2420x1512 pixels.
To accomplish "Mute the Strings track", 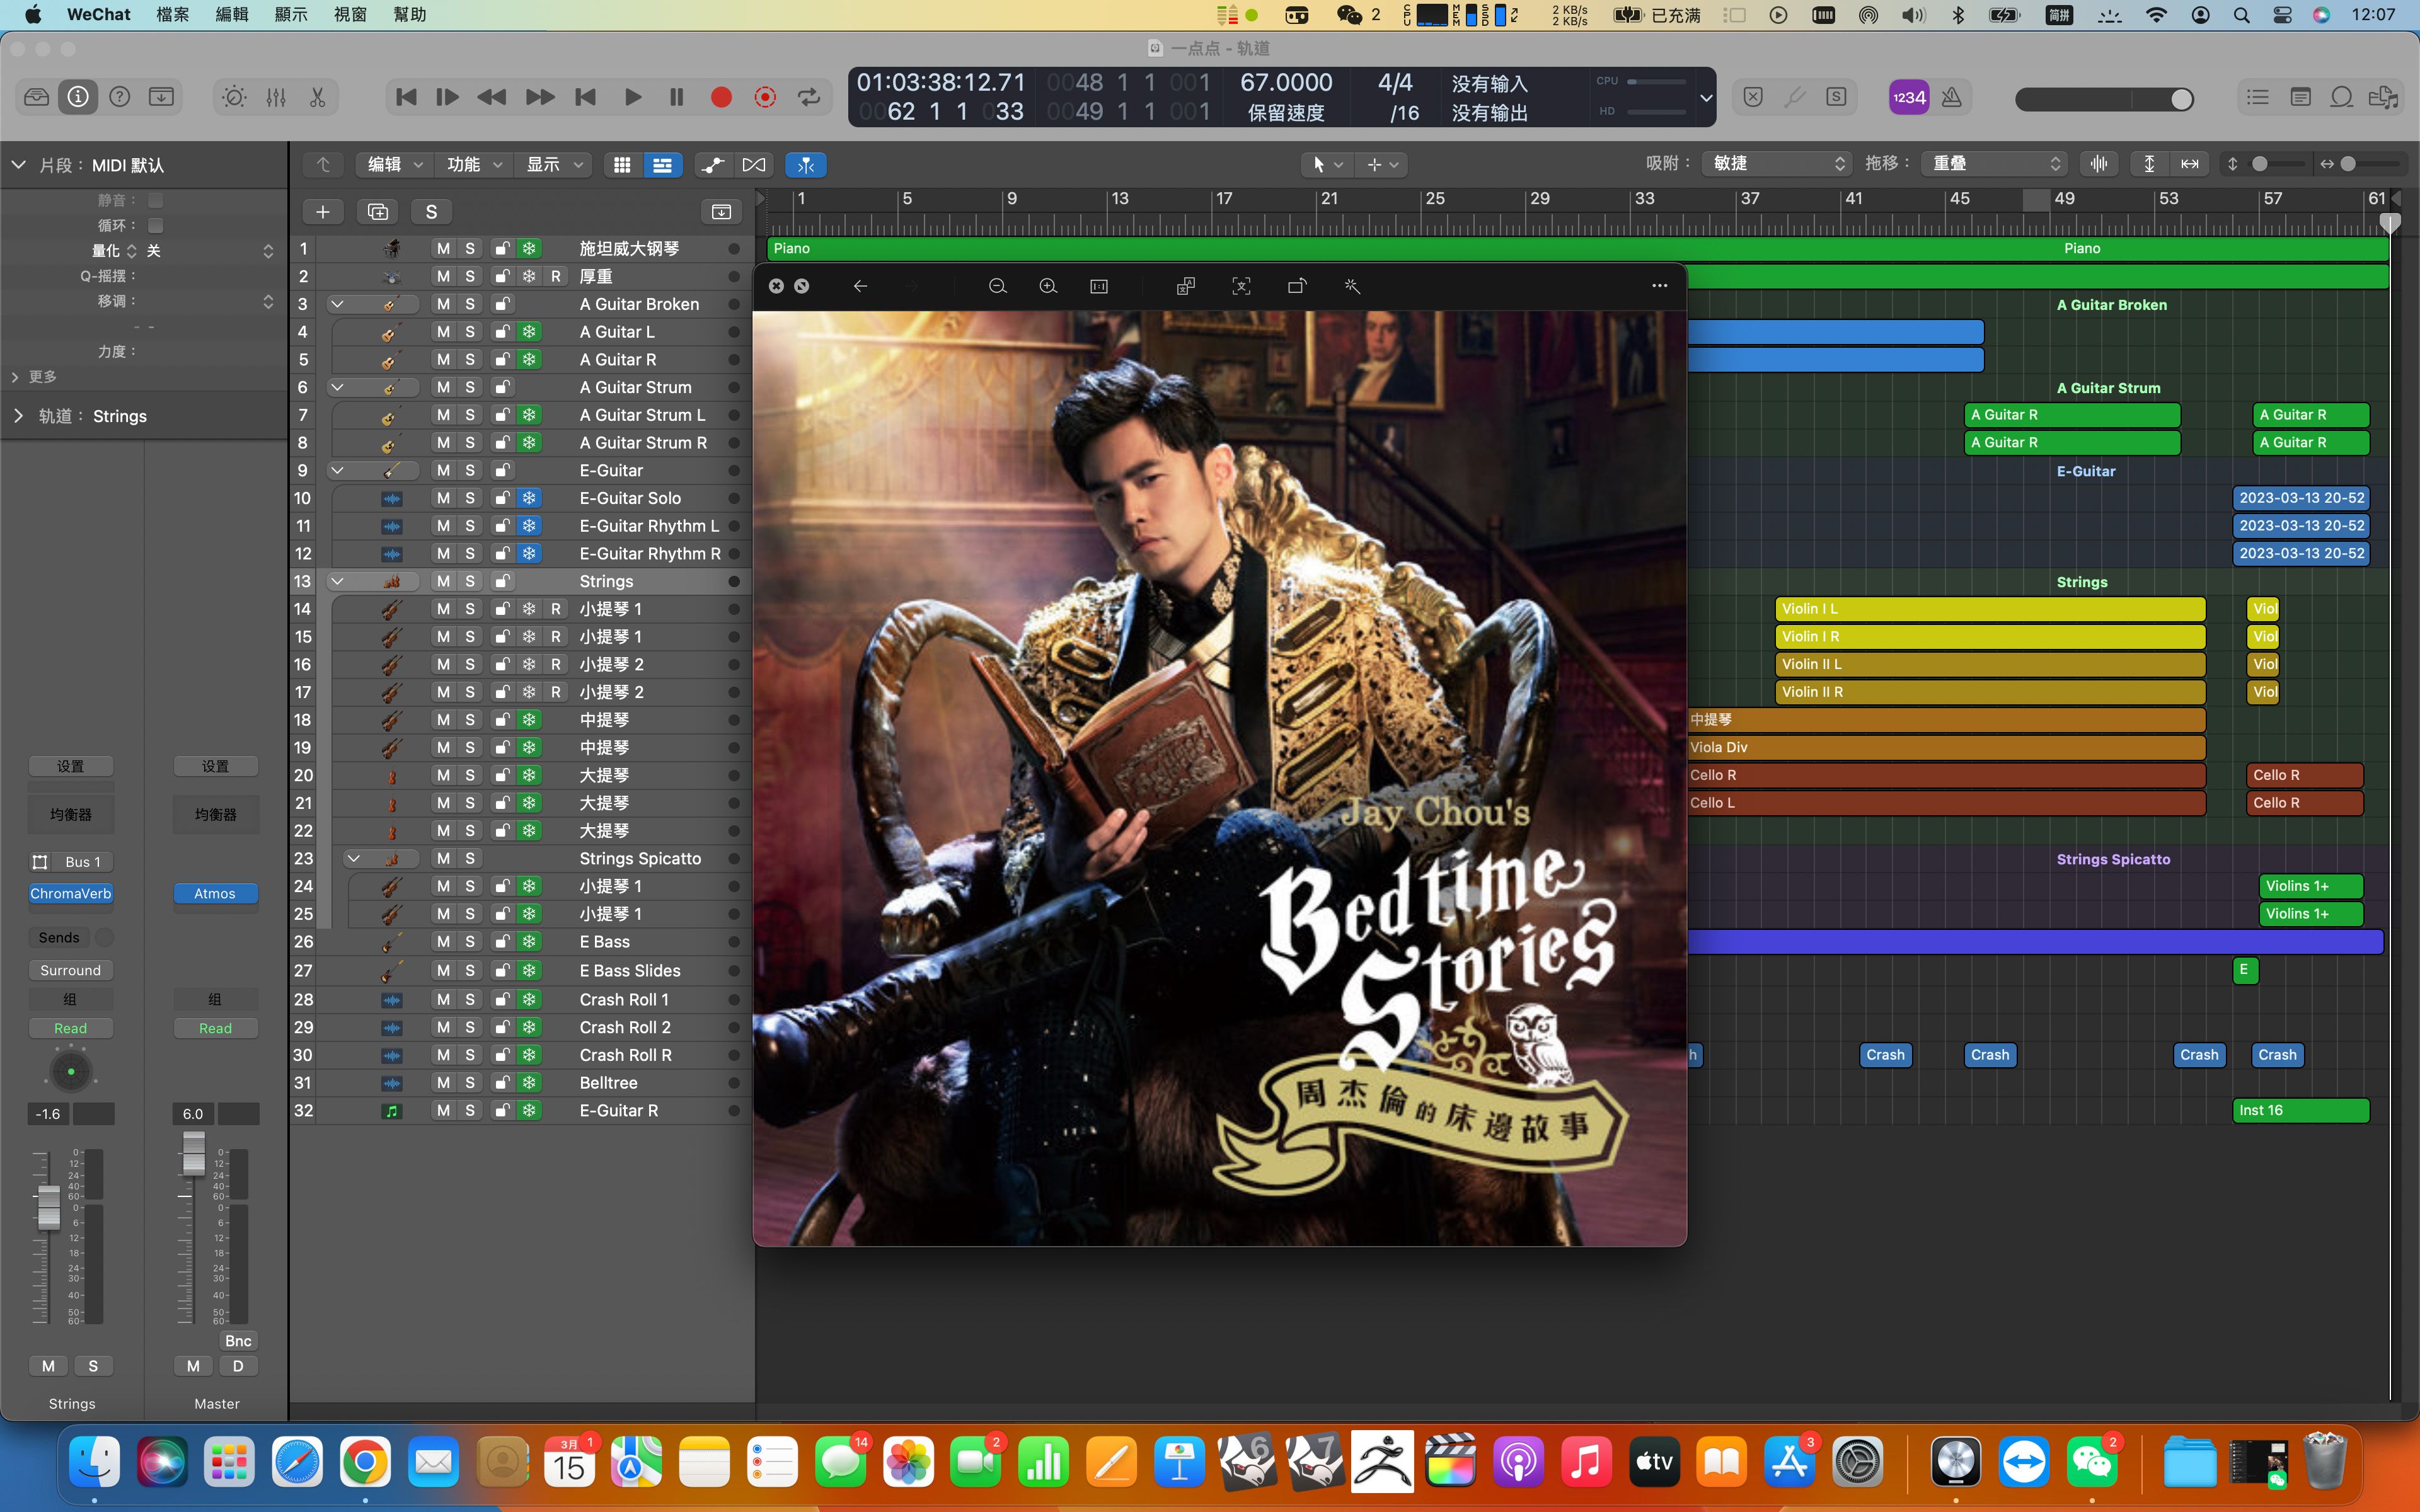I will coord(443,581).
